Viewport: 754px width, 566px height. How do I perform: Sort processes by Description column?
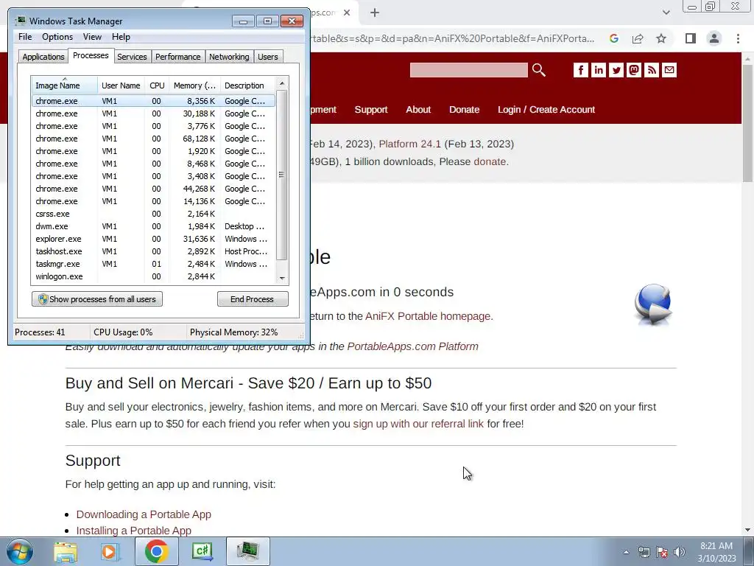(x=248, y=85)
